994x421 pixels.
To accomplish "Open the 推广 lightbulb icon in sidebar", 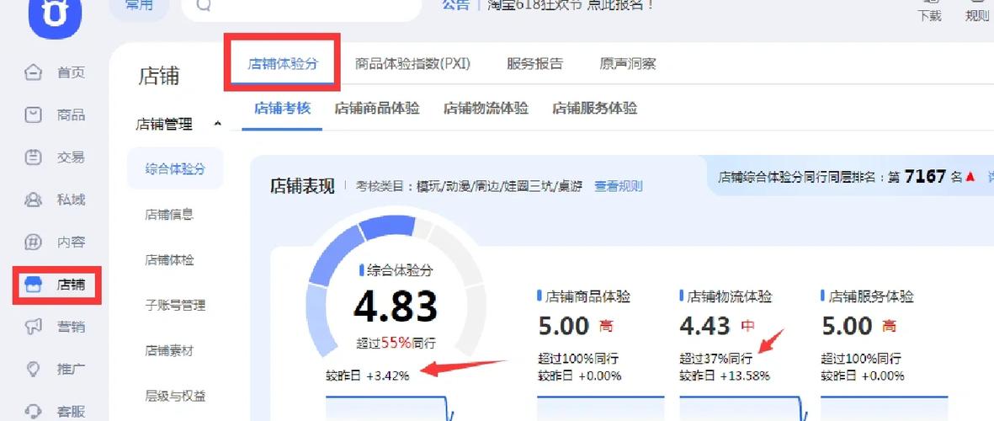I will 33,369.
